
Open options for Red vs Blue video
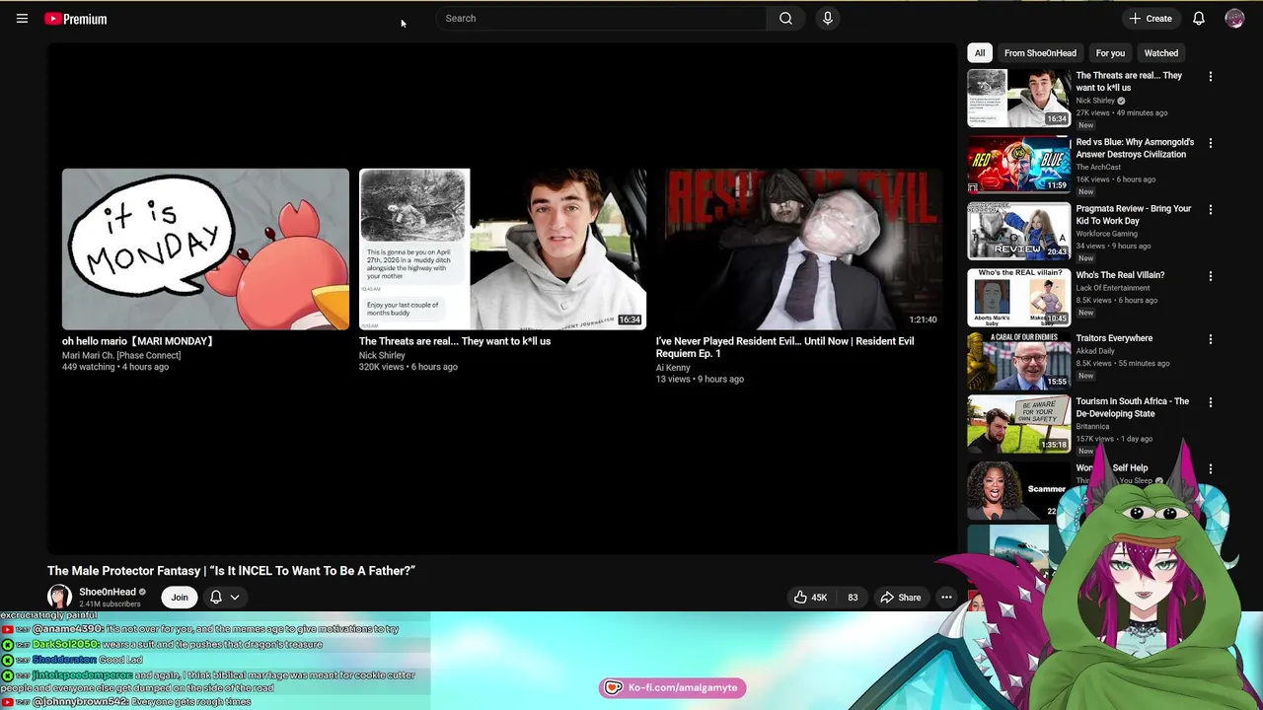point(1211,143)
